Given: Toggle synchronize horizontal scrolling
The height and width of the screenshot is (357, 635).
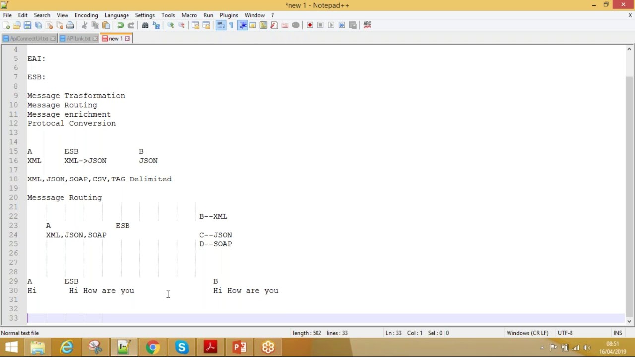Looking at the screenshot, I should point(206,25).
